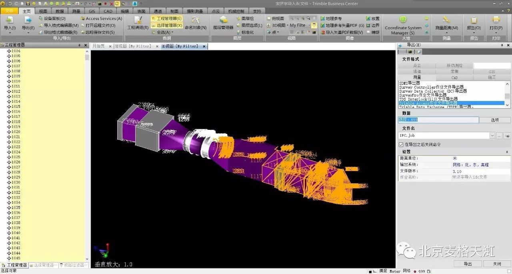Click the 放置 image tool

click(372, 18)
